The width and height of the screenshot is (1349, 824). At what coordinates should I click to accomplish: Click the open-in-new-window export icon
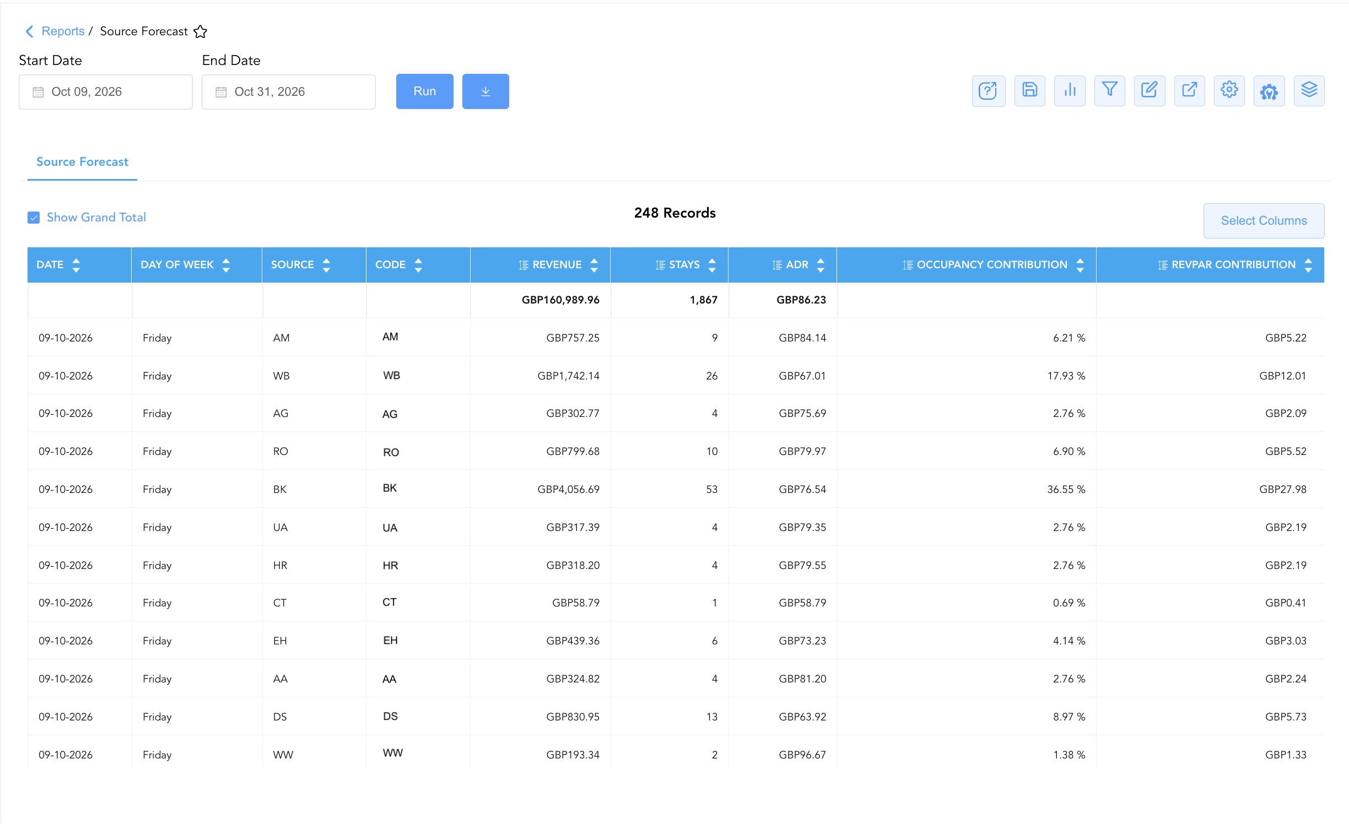(x=1189, y=91)
